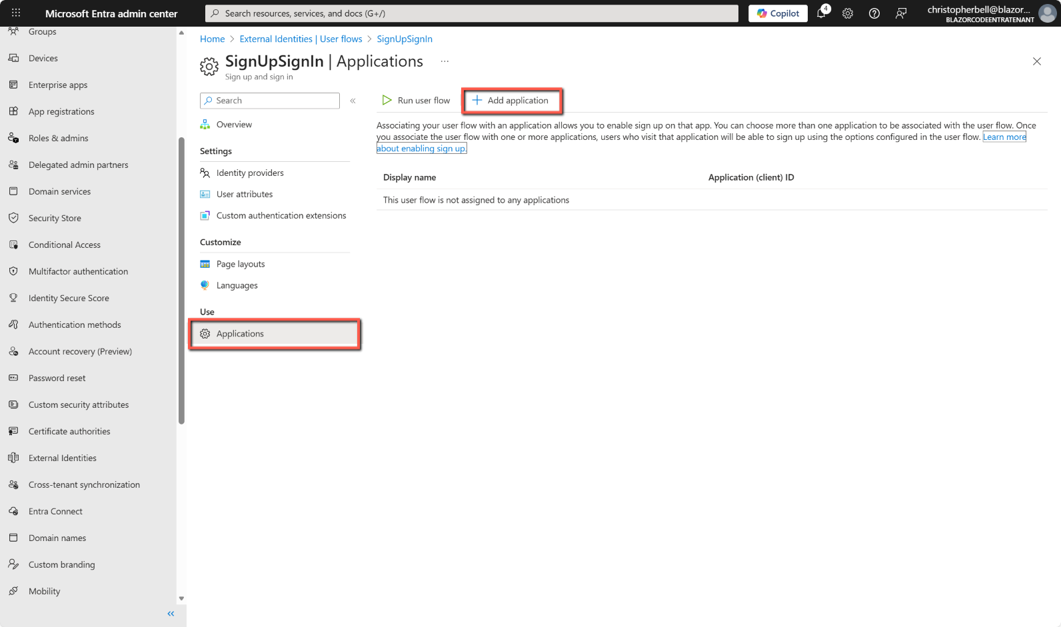Close the SignUpSignIn blade

point(1036,61)
